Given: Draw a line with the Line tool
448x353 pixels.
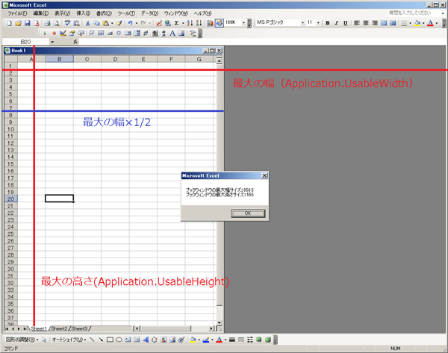Looking at the screenshot, I should pos(92,340).
